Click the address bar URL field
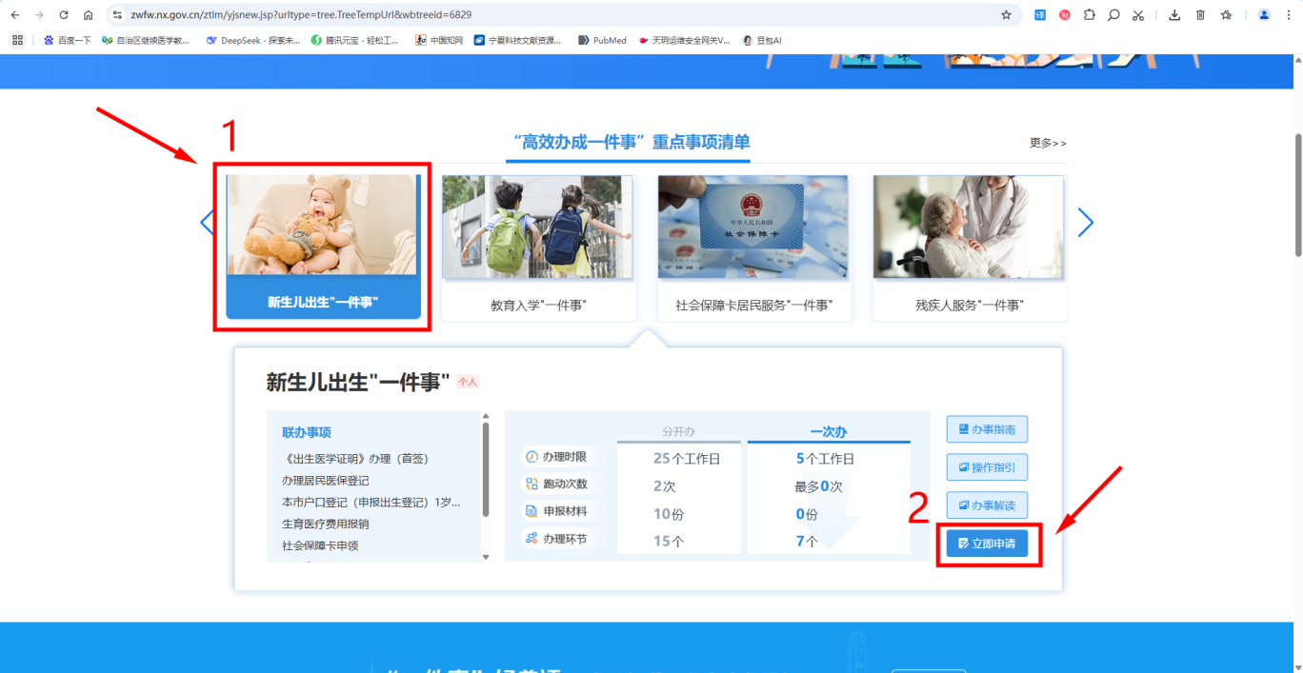This screenshot has width=1303, height=673. (552, 15)
